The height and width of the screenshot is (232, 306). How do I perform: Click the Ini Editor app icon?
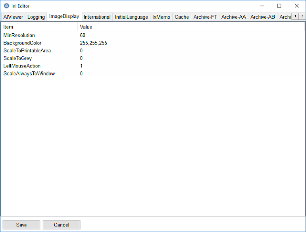click(6, 6)
